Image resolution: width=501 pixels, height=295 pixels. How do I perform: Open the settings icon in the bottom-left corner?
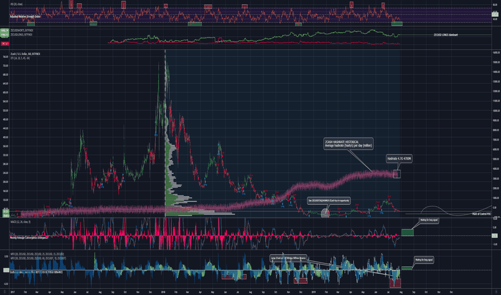point(4,292)
